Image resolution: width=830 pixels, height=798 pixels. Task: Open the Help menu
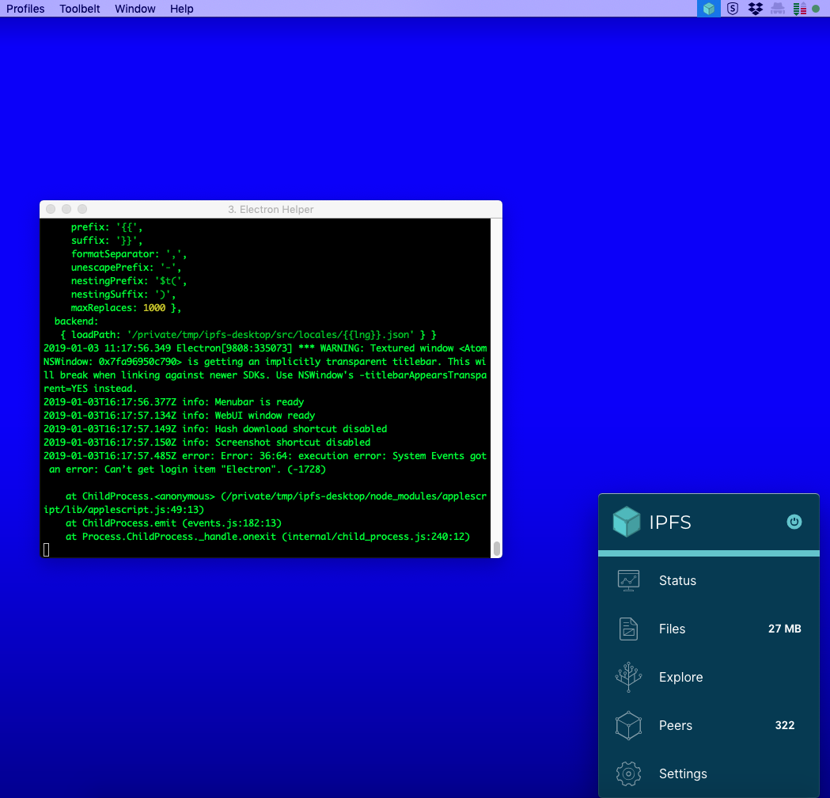tap(181, 9)
